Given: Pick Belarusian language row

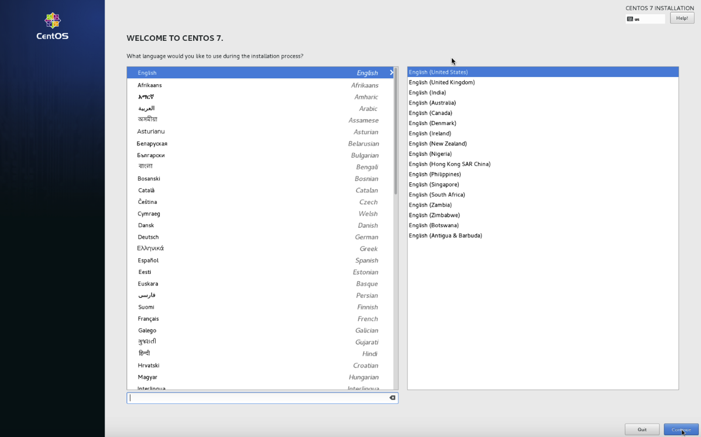Looking at the screenshot, I should point(260,143).
